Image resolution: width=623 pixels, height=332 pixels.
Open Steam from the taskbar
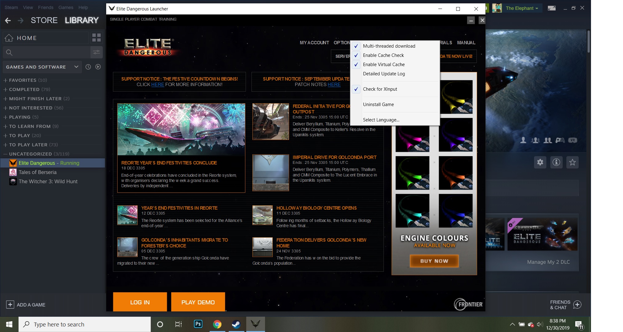point(236,324)
